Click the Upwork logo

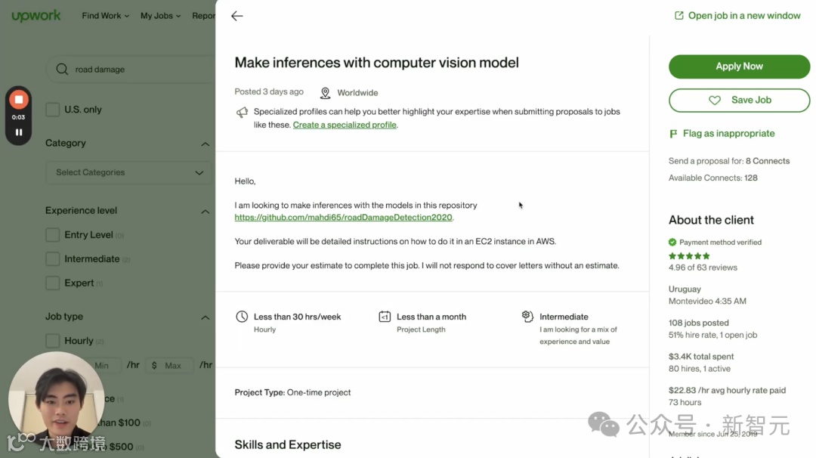point(36,16)
